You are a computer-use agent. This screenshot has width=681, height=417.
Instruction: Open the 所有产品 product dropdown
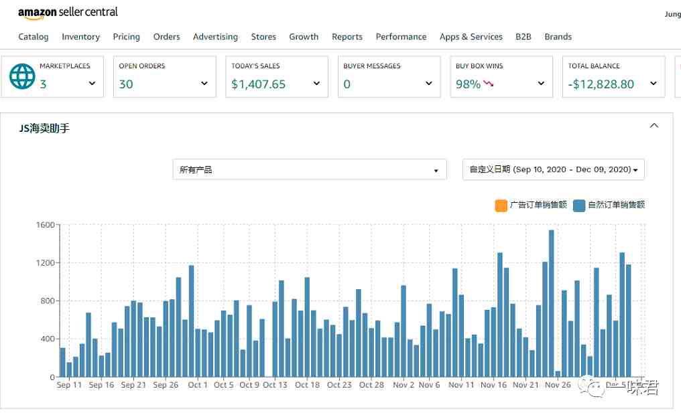click(x=310, y=169)
